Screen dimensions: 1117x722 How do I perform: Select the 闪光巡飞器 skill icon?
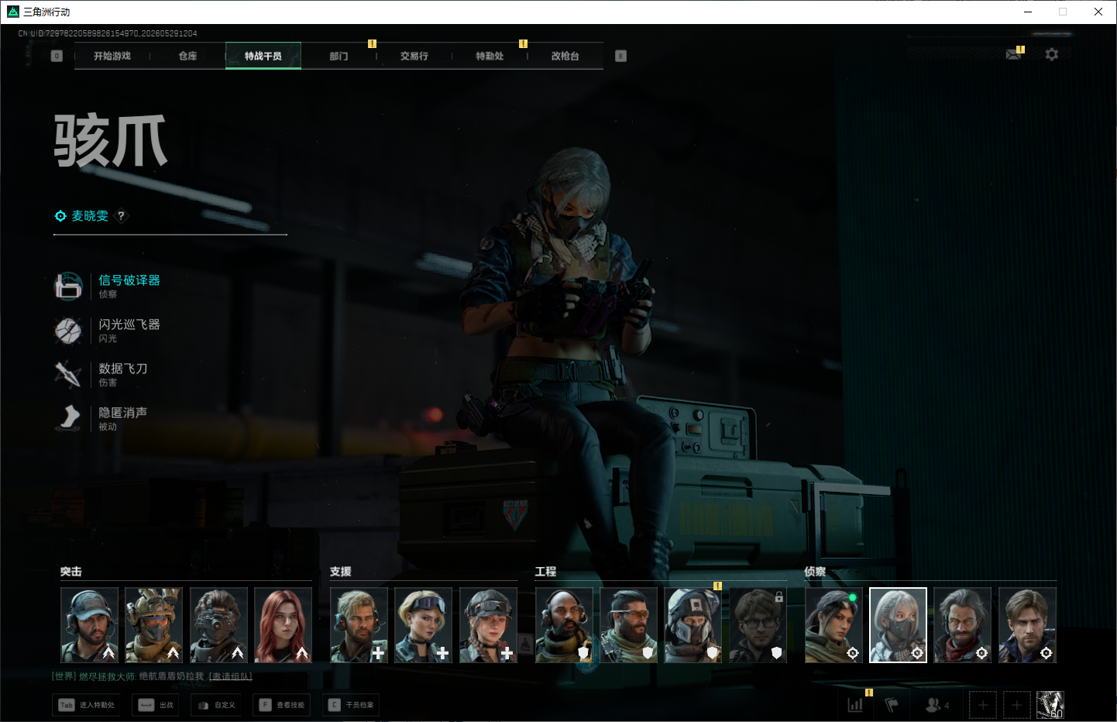[68, 331]
